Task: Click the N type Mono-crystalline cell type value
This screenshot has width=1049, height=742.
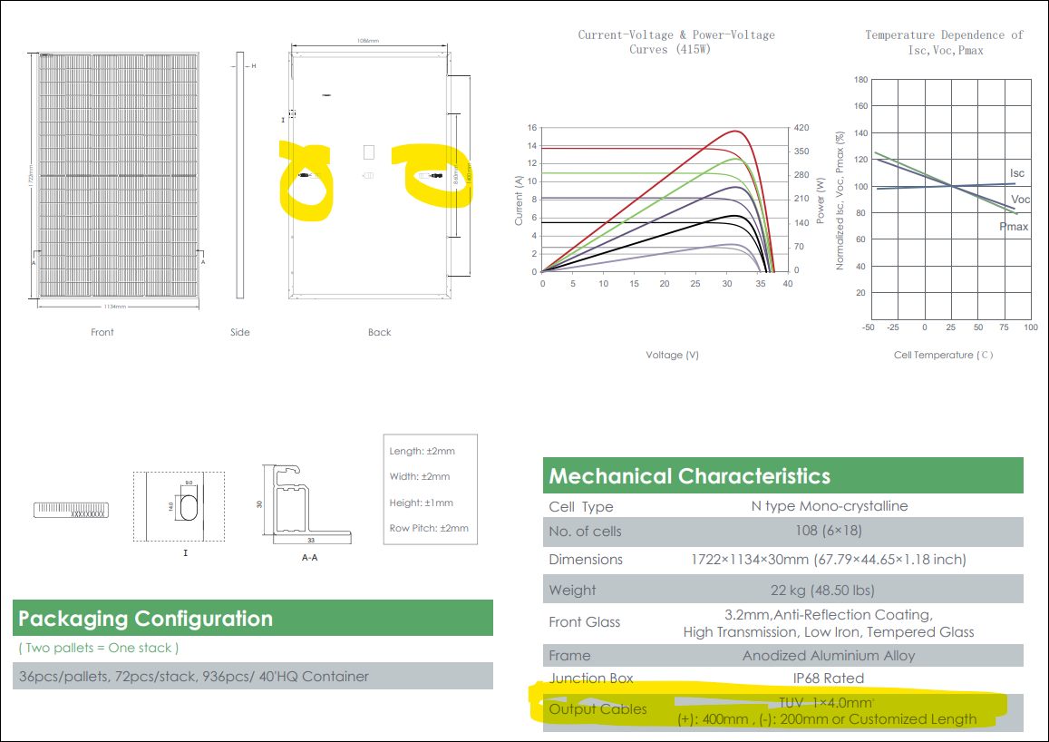Action: [x=828, y=506]
